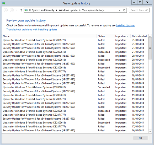Expand the System and Security breadcrumb arrow
The width and height of the screenshot is (154, 145).
pyautogui.click(x=57, y=10)
